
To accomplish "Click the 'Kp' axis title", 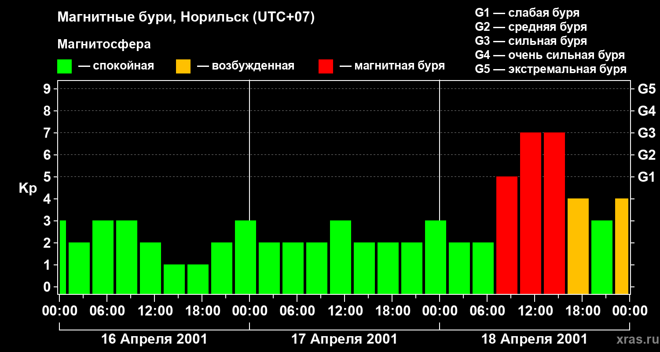I will [x=28, y=188].
